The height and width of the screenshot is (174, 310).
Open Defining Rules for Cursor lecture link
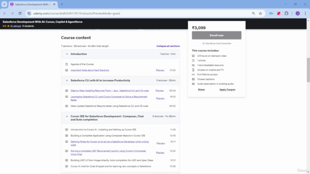pyautogui.click(x=109, y=143)
